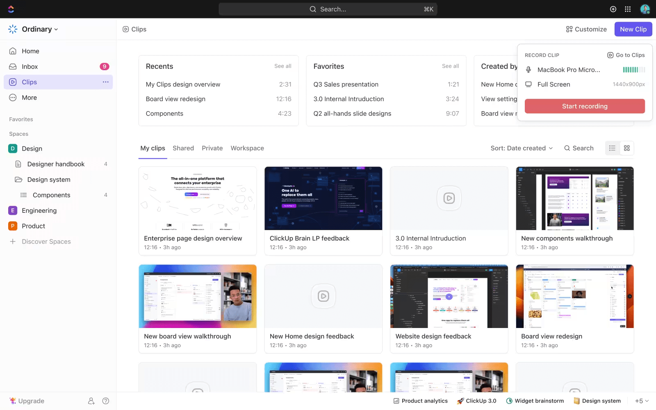Click the app grid icon in the top bar

pos(627,9)
